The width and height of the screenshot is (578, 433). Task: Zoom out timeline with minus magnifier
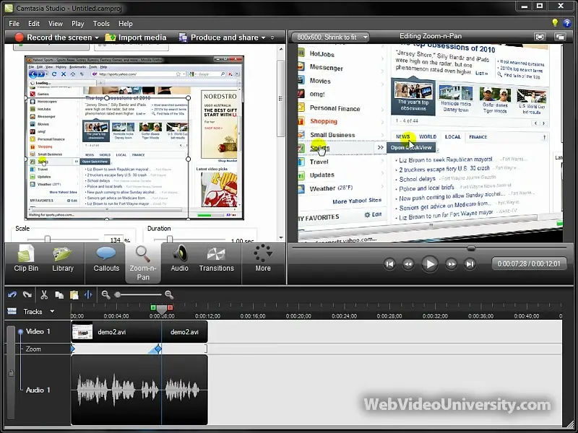[106, 294]
